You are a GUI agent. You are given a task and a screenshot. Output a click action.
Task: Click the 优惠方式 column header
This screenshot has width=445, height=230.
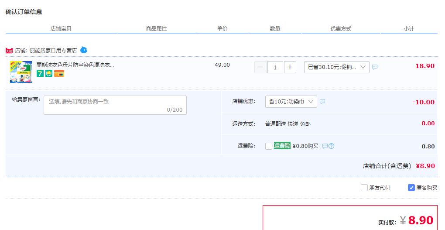(341, 29)
